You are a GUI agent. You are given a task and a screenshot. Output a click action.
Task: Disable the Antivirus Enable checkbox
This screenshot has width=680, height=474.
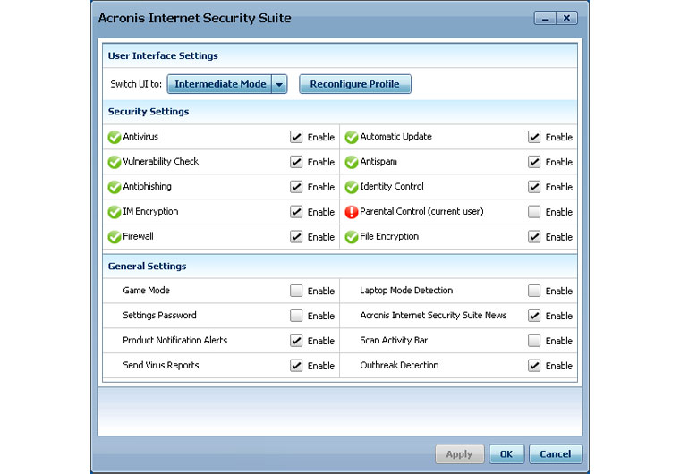[x=296, y=137]
